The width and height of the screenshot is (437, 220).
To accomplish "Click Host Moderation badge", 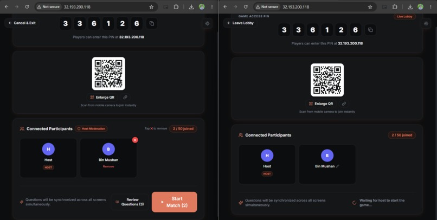I will (x=91, y=128).
